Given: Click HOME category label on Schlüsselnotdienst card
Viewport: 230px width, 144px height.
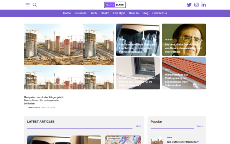Looking at the screenshot, I should click(x=122, y=40).
